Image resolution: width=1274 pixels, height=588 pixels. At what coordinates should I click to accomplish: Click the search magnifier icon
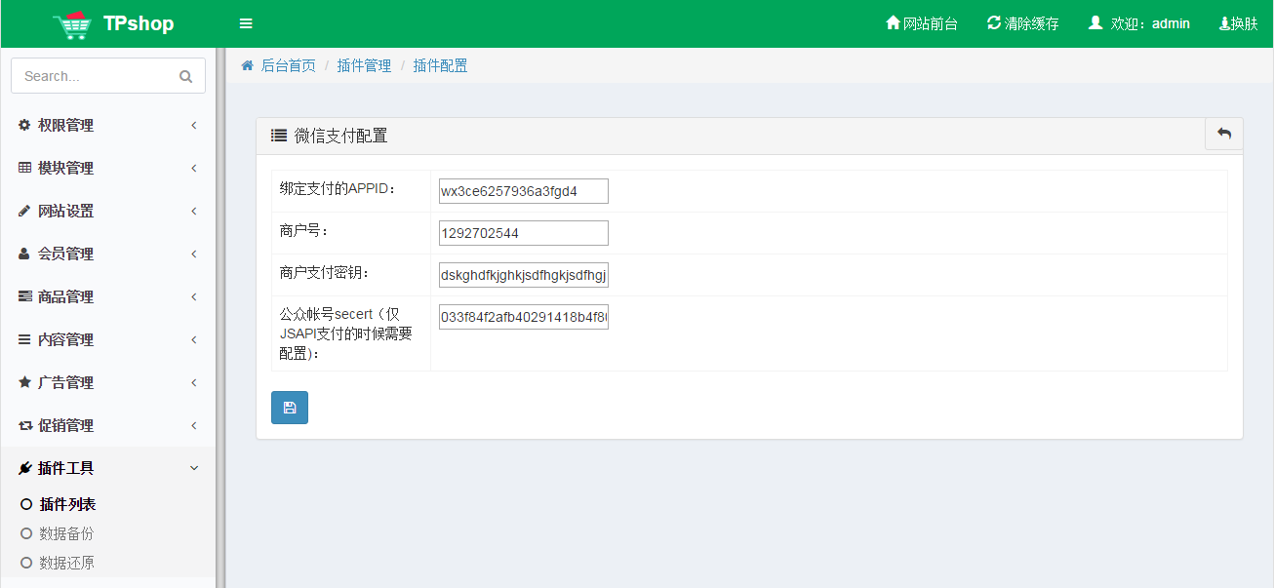(186, 76)
